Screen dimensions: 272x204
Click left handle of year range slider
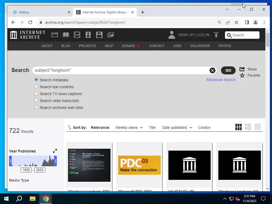click(10, 161)
